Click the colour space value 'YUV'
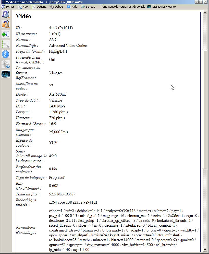This screenshot has width=209, height=254. point(53,143)
